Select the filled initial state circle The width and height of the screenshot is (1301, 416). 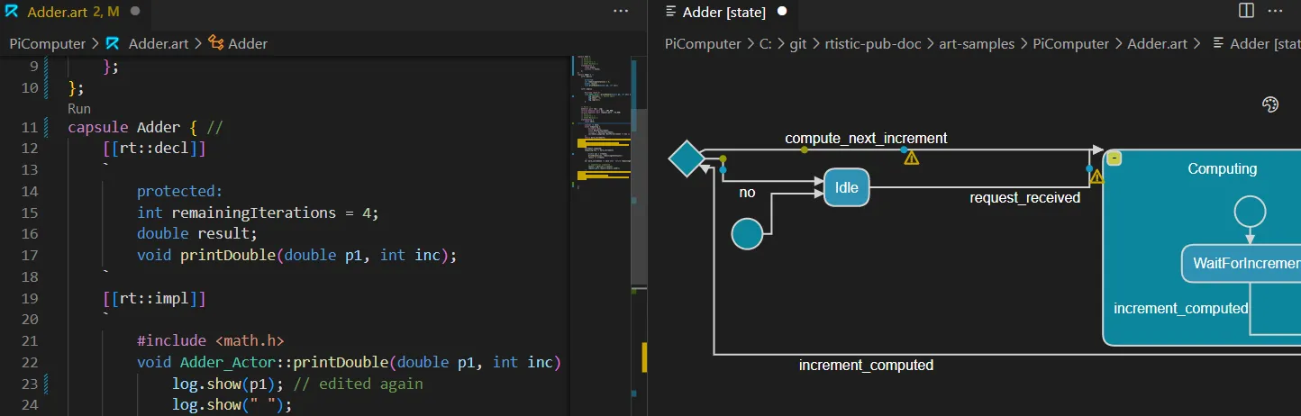tap(747, 234)
